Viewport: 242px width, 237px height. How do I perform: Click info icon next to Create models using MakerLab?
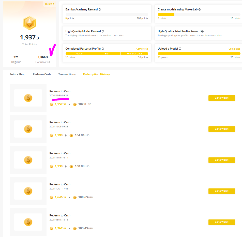pos(200,10)
